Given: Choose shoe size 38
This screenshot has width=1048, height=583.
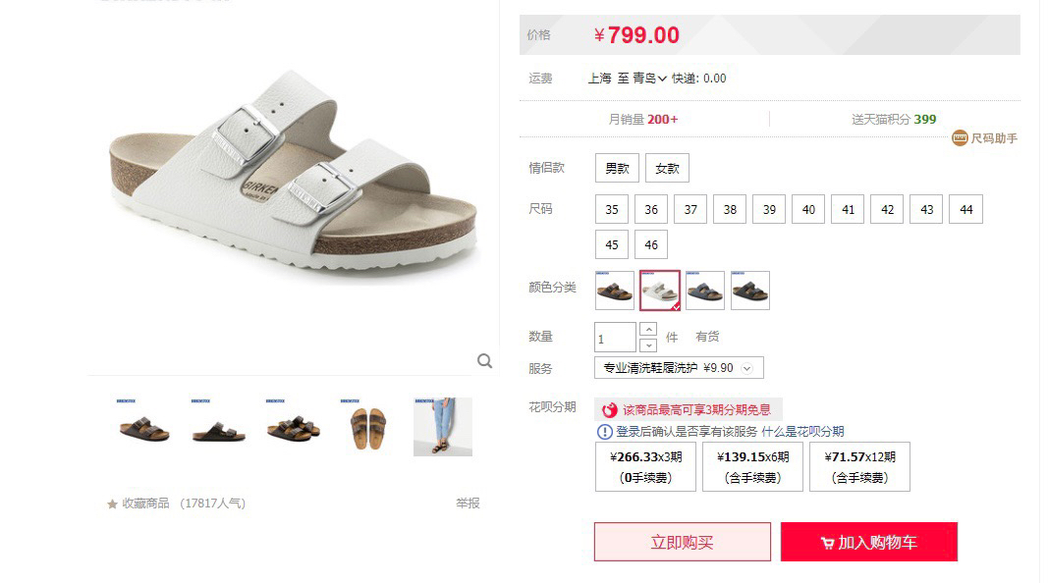Looking at the screenshot, I should [x=730, y=210].
